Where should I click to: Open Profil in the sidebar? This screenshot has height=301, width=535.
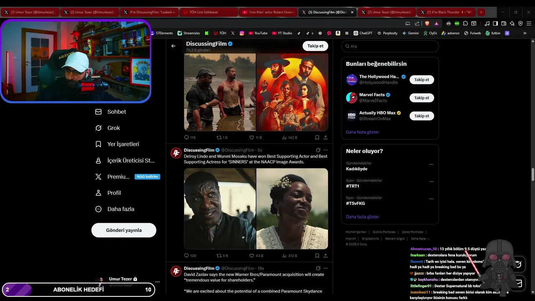[108, 193]
